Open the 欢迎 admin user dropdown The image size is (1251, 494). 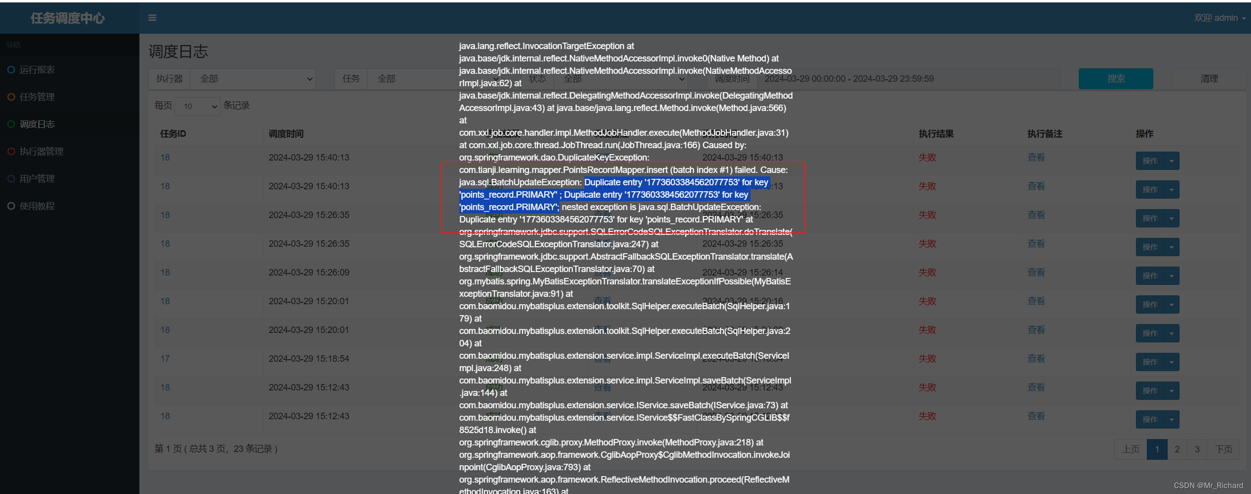pyautogui.click(x=1219, y=18)
